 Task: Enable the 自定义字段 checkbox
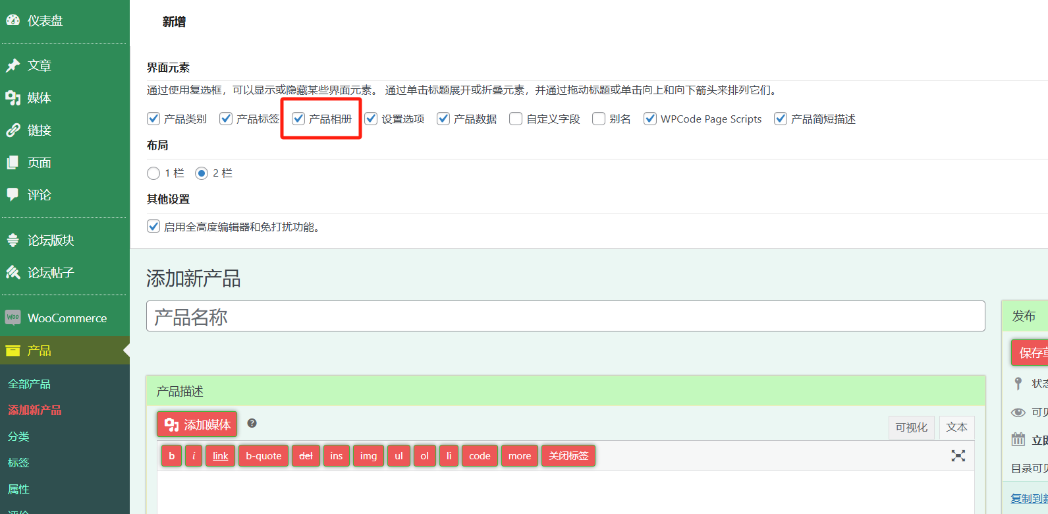[516, 119]
